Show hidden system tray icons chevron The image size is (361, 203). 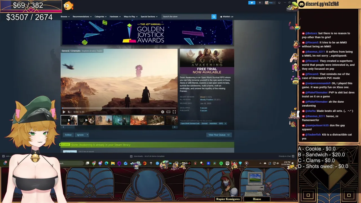[x=260, y=163]
